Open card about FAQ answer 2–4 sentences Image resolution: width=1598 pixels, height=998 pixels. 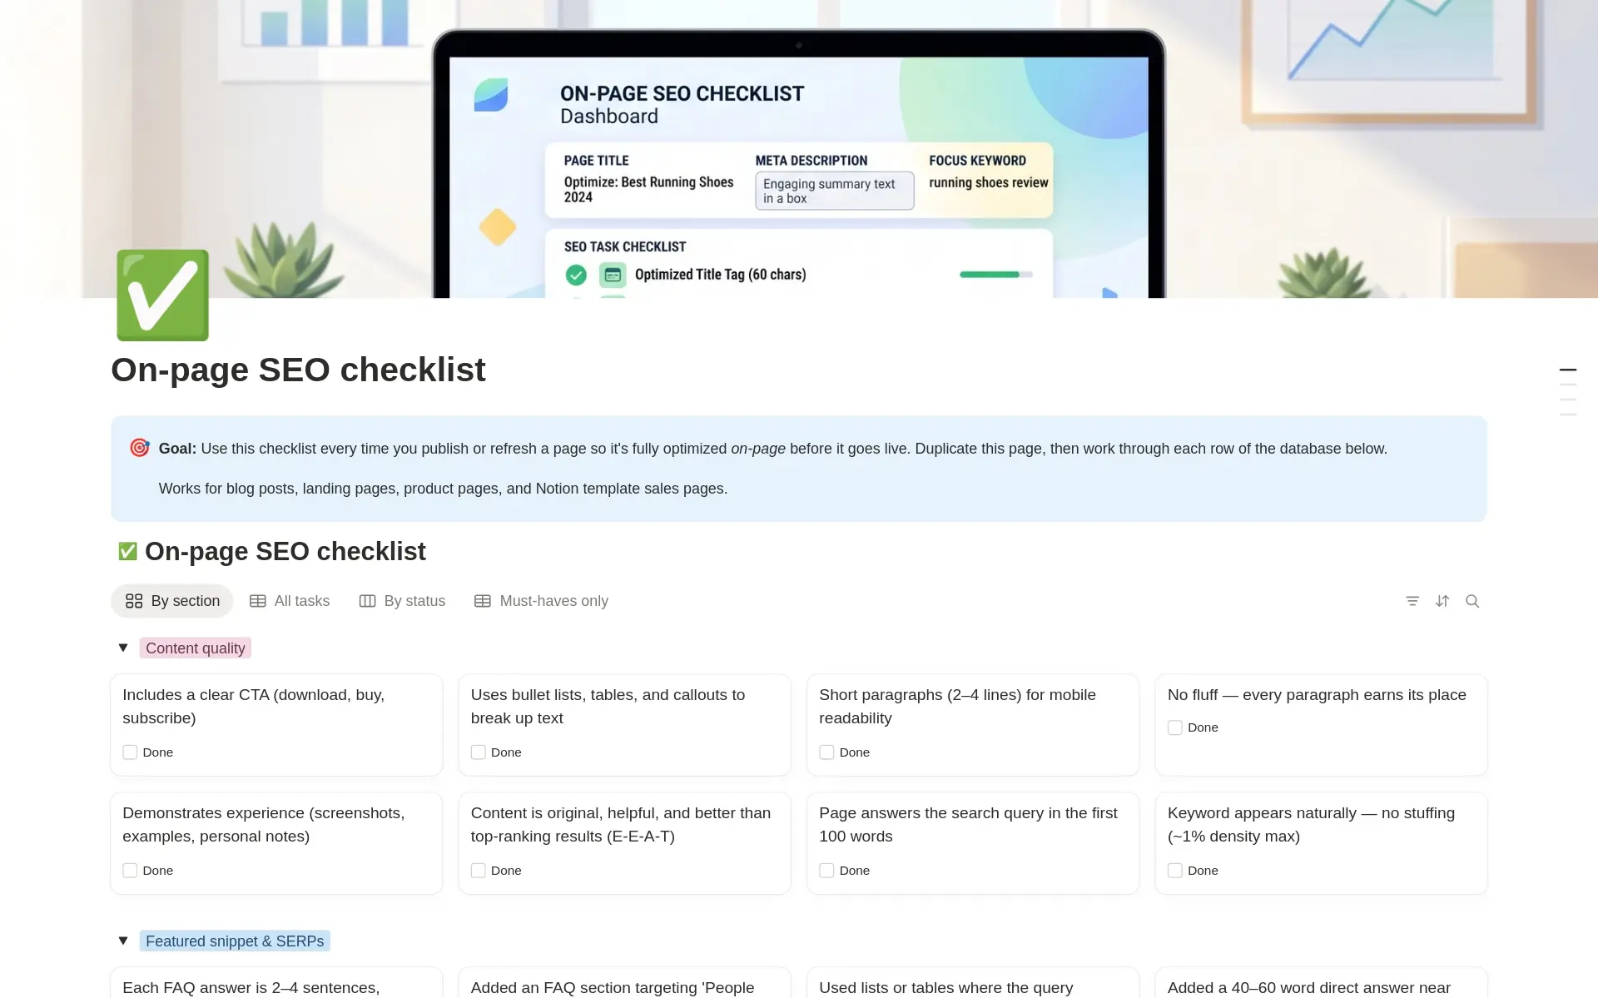(x=276, y=983)
